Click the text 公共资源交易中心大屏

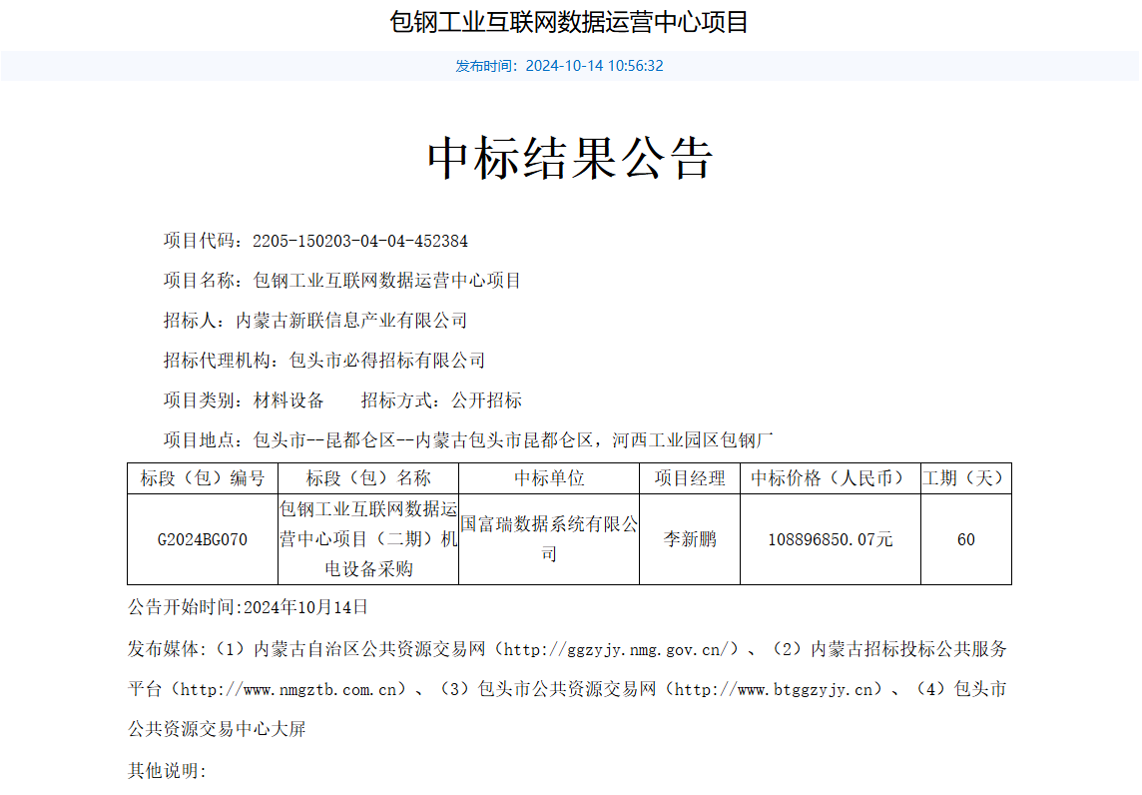[x=217, y=729]
